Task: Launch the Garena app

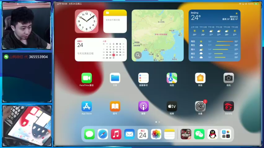Action: pyautogui.click(x=229, y=106)
